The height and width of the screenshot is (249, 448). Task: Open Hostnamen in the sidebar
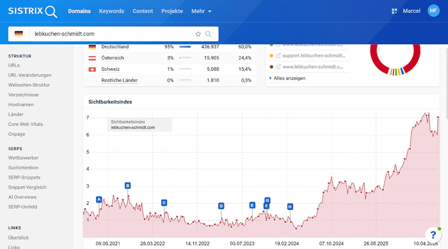[x=21, y=104]
